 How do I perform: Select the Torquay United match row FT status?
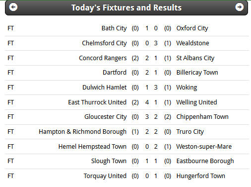coord(10,176)
